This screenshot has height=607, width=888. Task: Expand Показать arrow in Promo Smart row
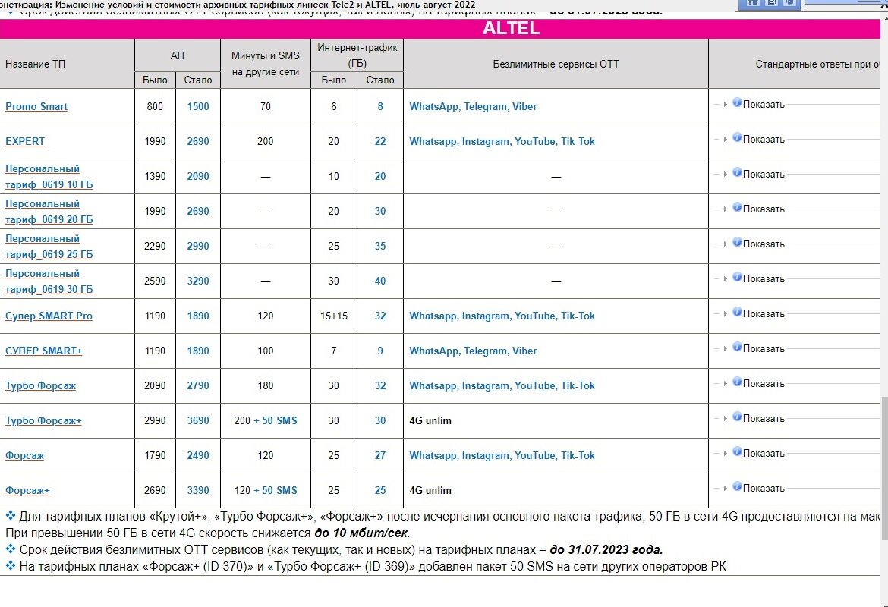point(725,105)
